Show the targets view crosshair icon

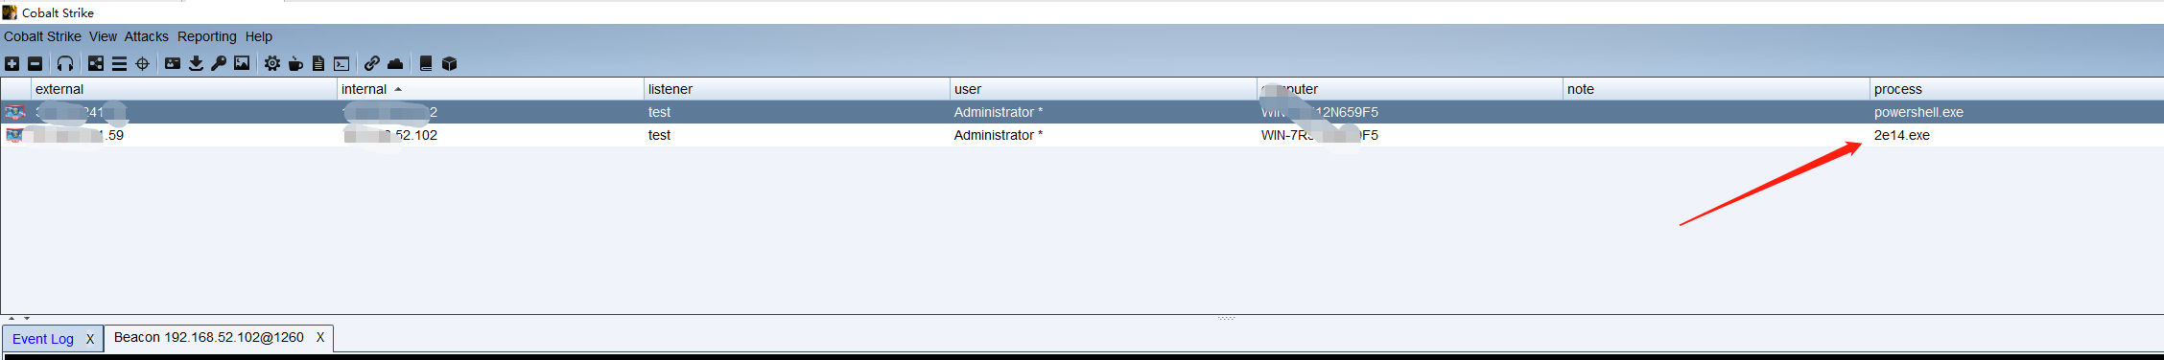coord(143,64)
